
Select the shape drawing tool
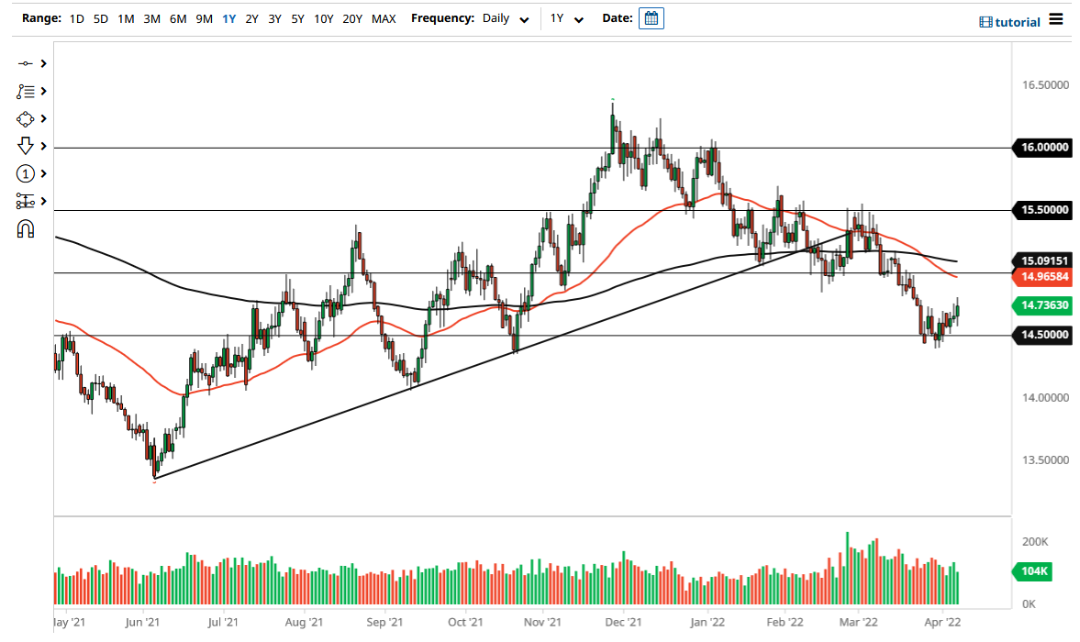(26, 118)
